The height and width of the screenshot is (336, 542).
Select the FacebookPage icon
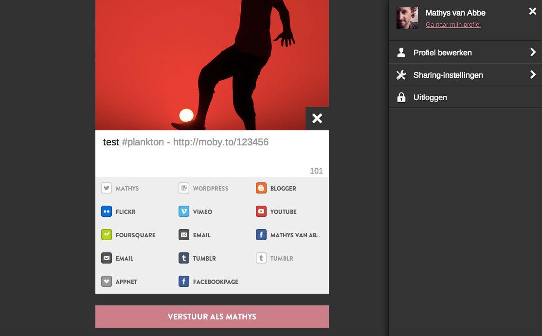(x=184, y=282)
